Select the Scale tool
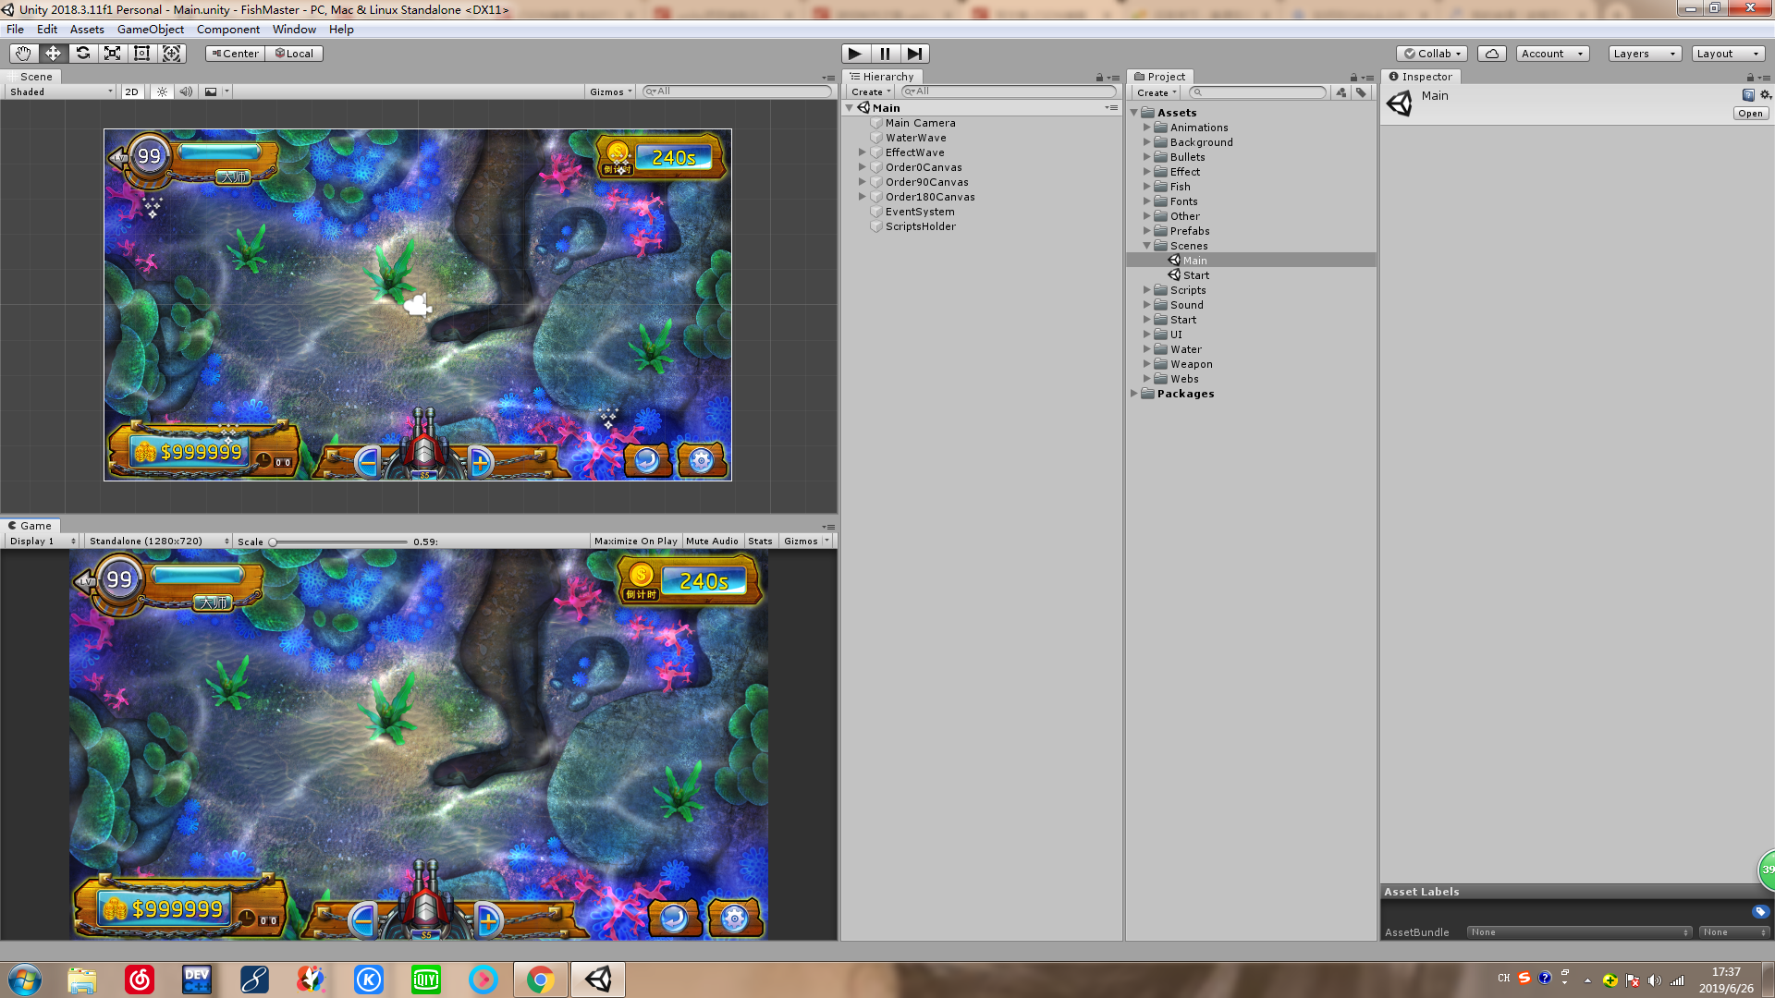 coord(112,53)
